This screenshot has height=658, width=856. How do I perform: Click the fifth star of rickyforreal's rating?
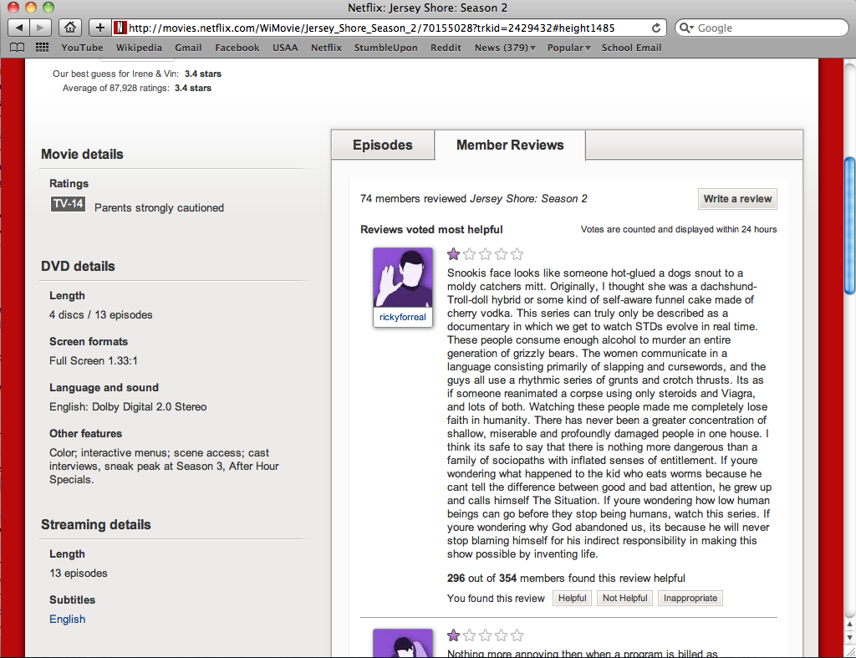point(517,254)
